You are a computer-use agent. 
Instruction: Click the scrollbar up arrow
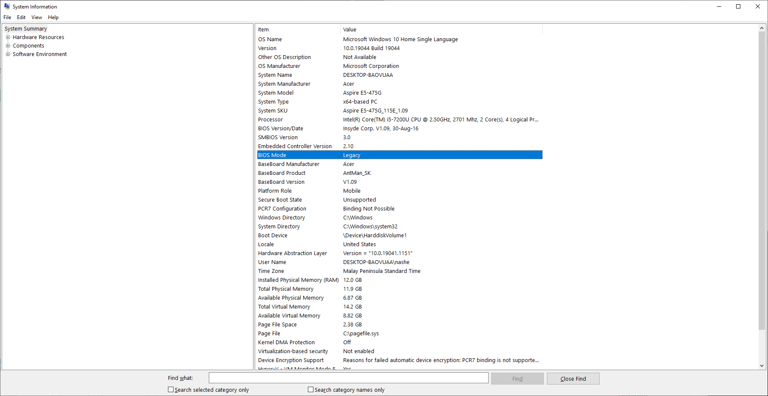762,28
